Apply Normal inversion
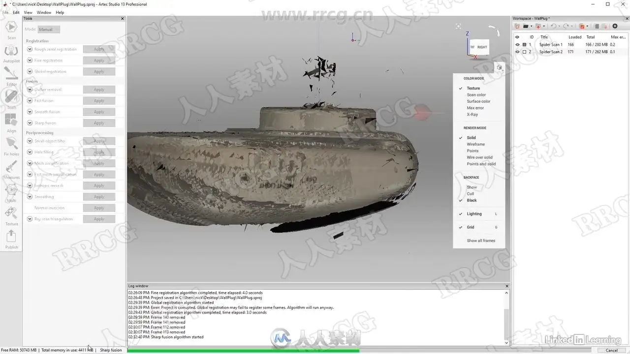This screenshot has width=630, height=354. pyautogui.click(x=99, y=208)
